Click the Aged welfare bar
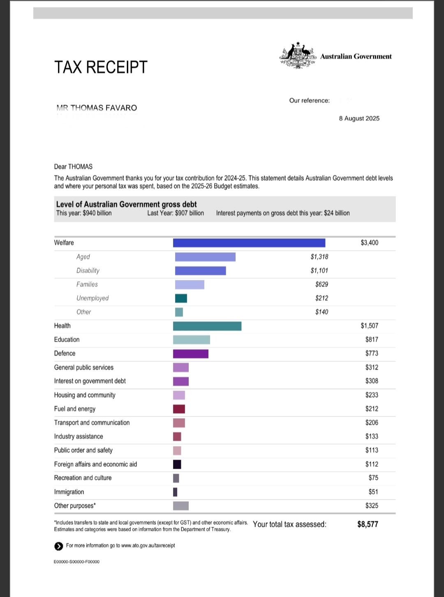This screenshot has width=444, height=597. pyautogui.click(x=205, y=257)
